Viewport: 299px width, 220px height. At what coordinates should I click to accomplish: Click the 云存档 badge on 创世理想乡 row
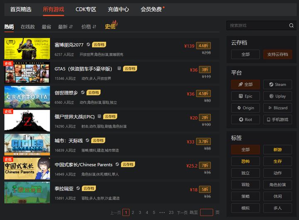coord(93,93)
